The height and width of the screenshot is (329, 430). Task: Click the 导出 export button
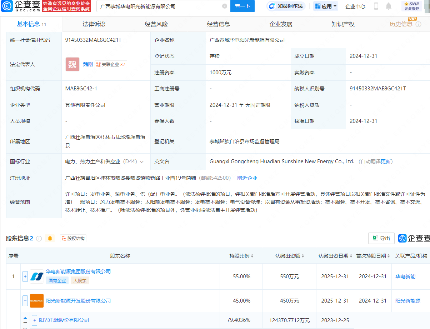click(x=381, y=238)
